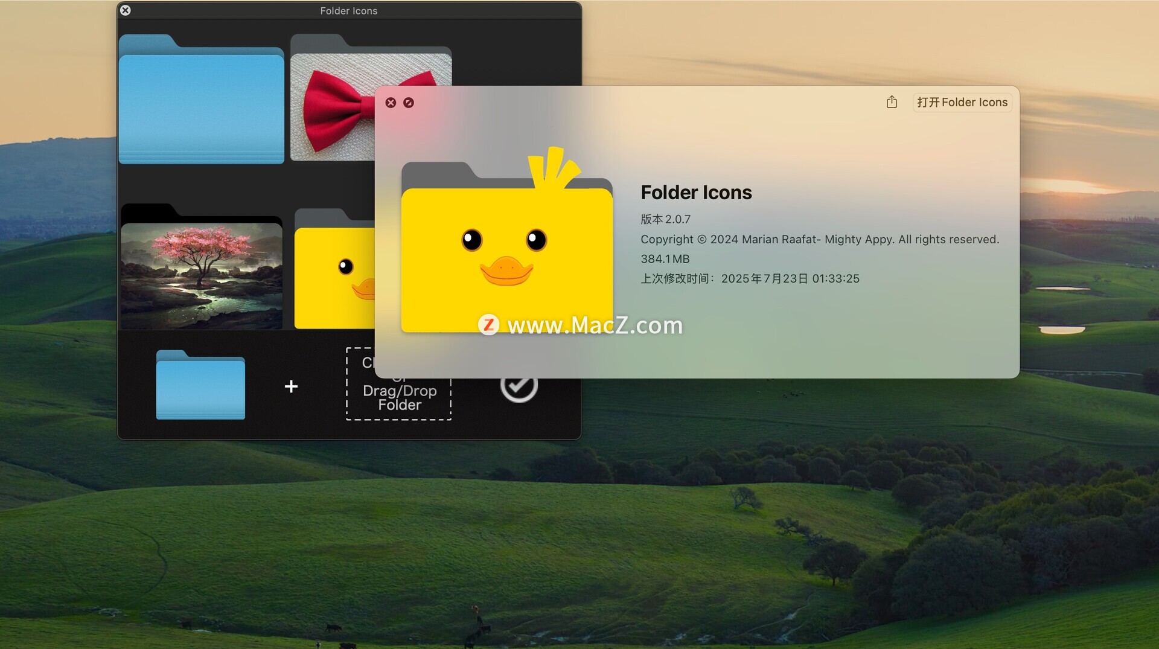Click the blue folder preview in bottom bar
Image resolution: width=1159 pixels, height=649 pixels.
[x=200, y=385]
